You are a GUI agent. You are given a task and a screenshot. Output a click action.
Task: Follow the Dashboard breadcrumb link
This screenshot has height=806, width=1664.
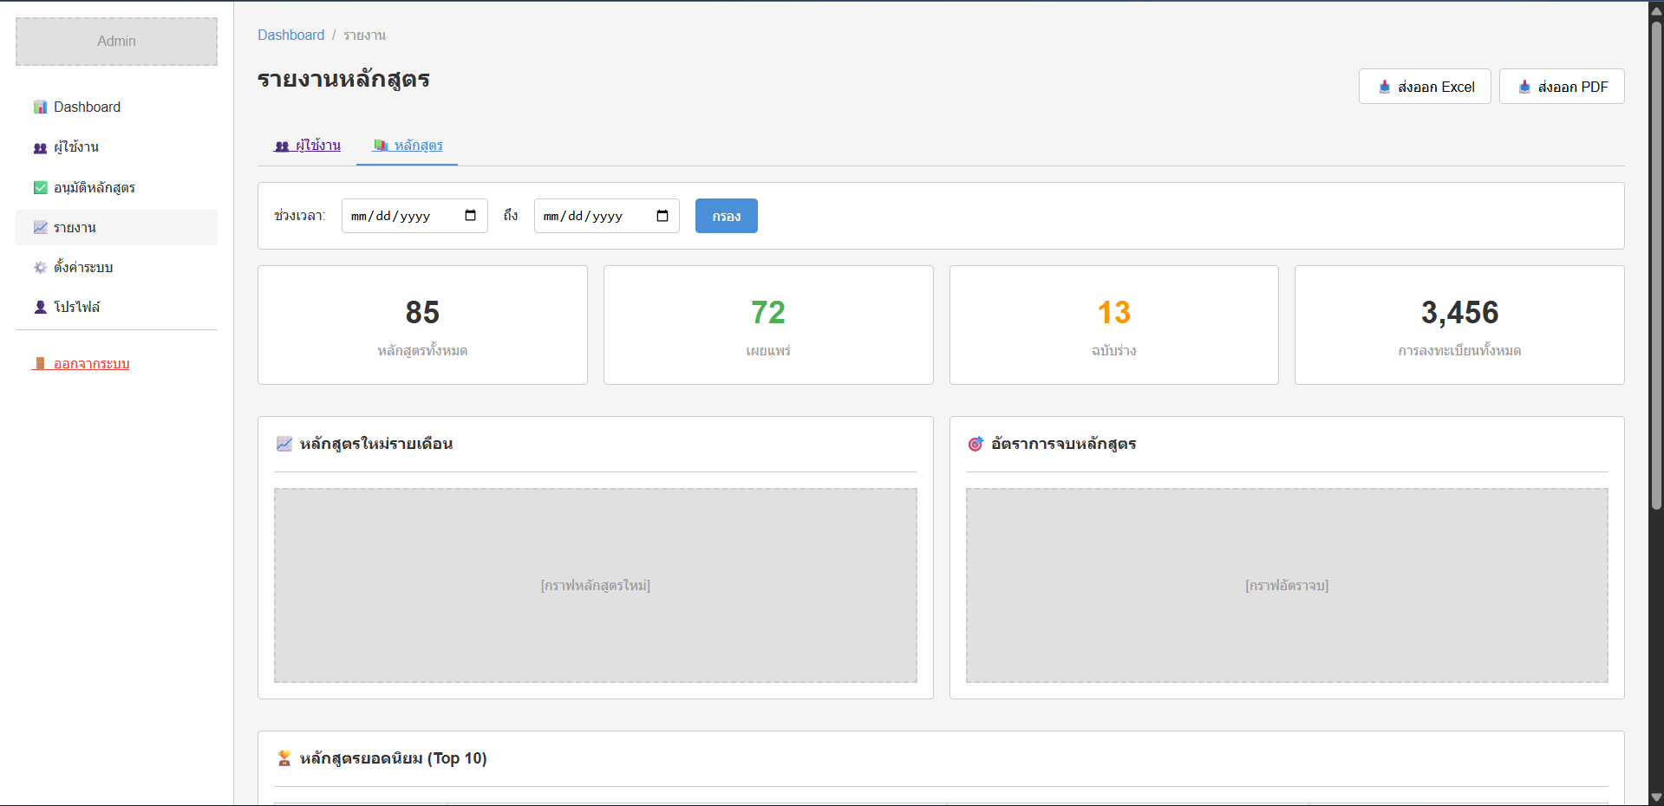point(290,35)
